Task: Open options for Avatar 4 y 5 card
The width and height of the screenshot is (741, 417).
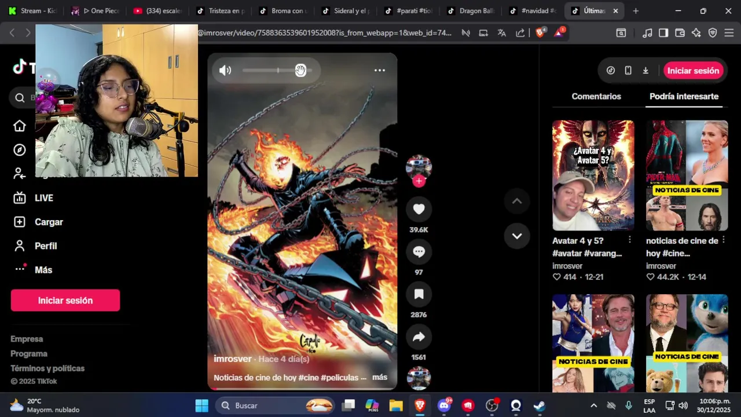Action: [630, 240]
